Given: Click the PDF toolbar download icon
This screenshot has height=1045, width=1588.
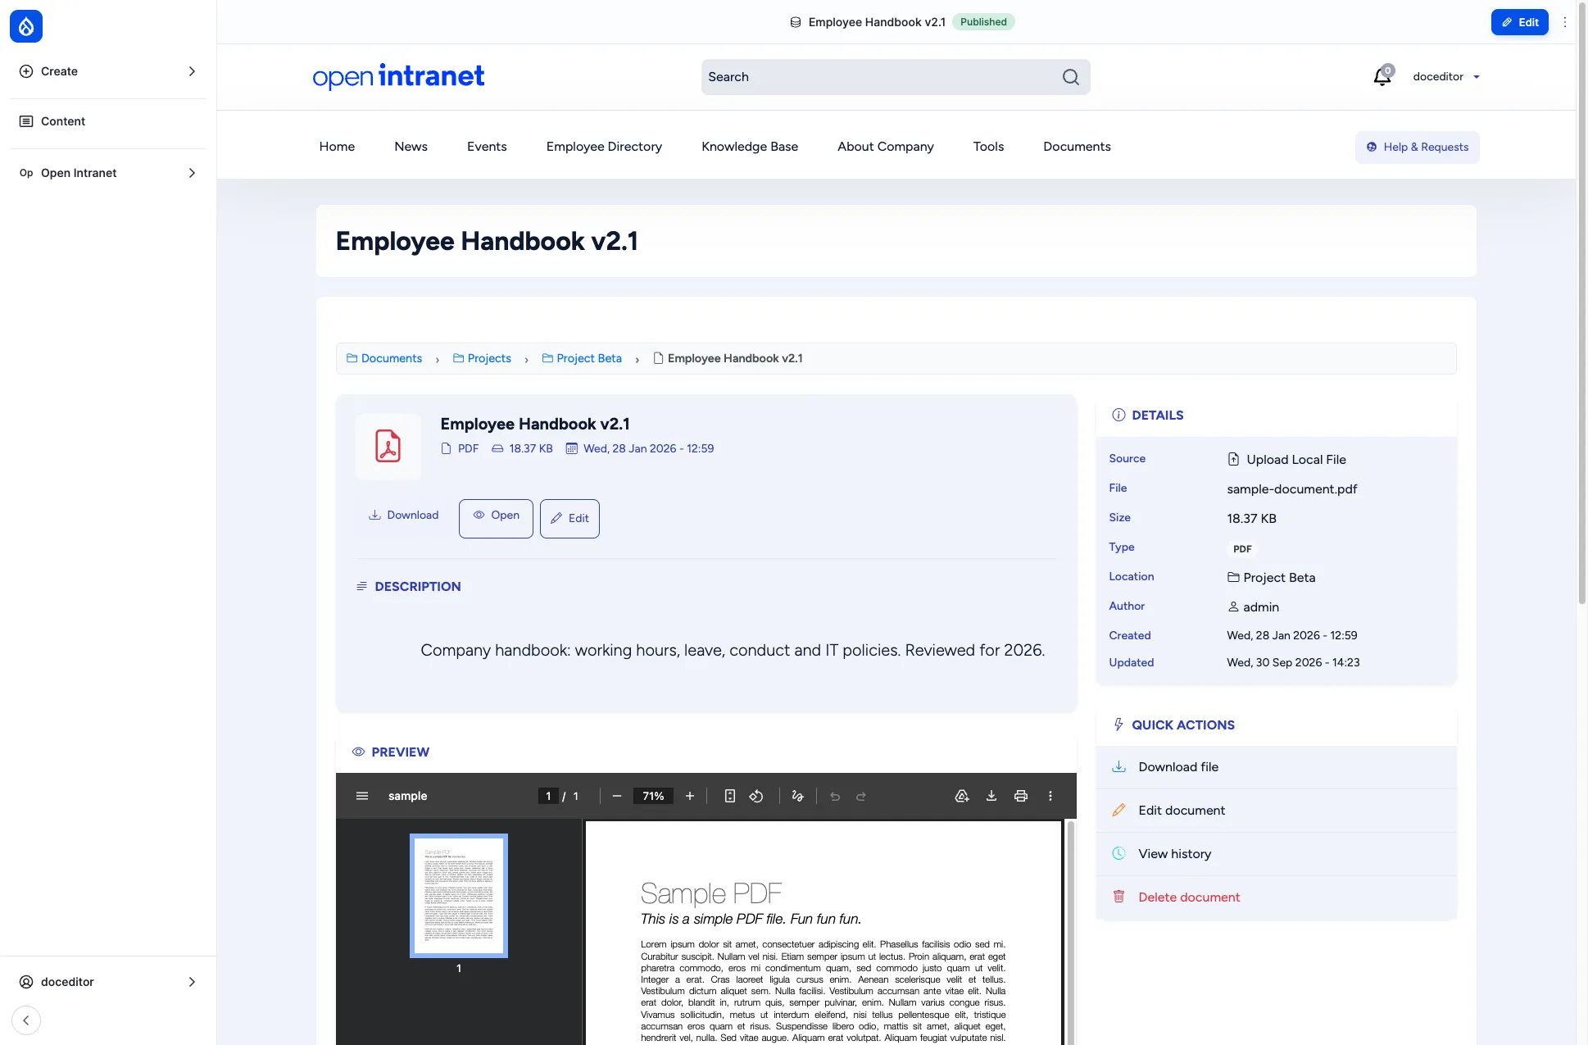Looking at the screenshot, I should (991, 796).
